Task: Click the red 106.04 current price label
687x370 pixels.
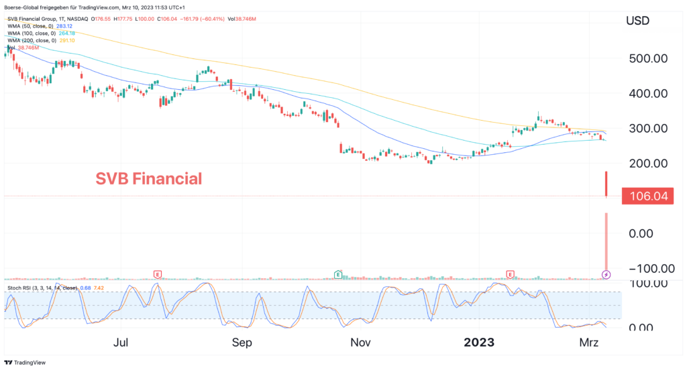Action: (x=647, y=196)
